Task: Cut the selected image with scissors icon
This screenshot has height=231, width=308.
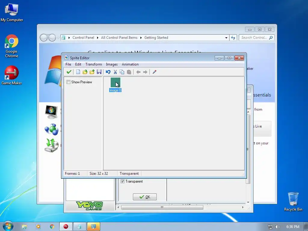Action: [115, 72]
